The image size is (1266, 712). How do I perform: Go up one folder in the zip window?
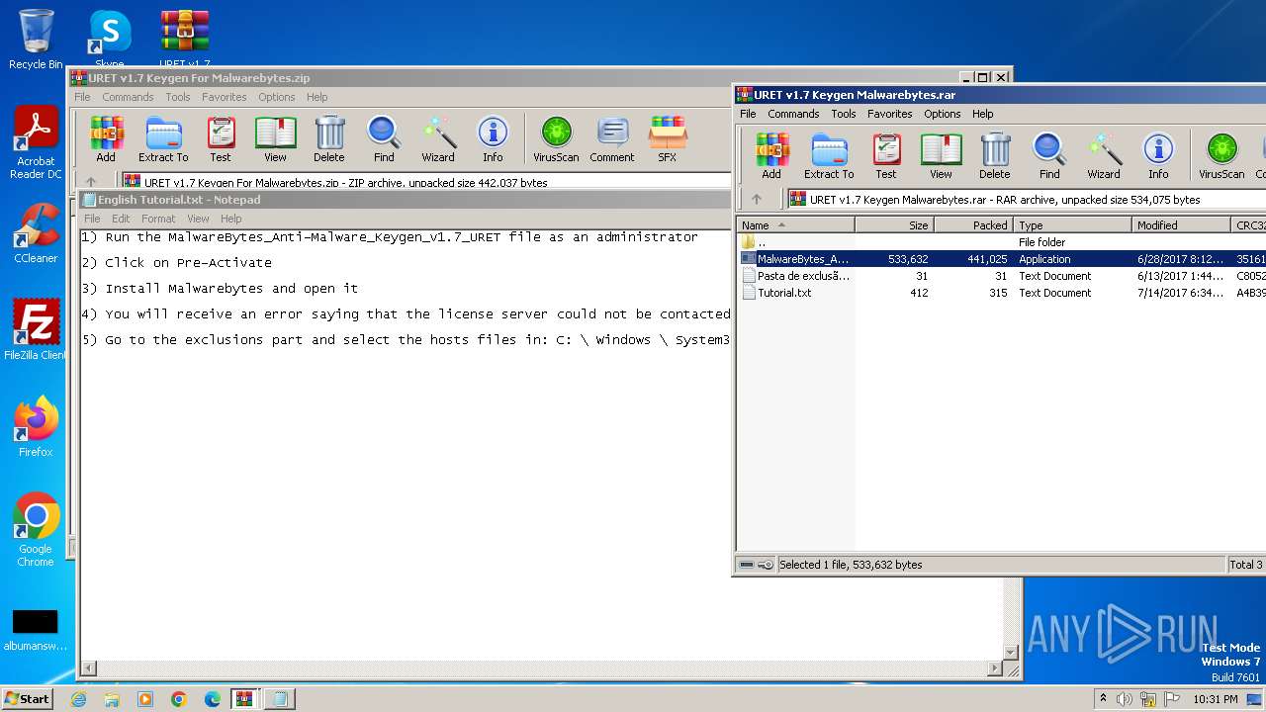click(x=91, y=182)
